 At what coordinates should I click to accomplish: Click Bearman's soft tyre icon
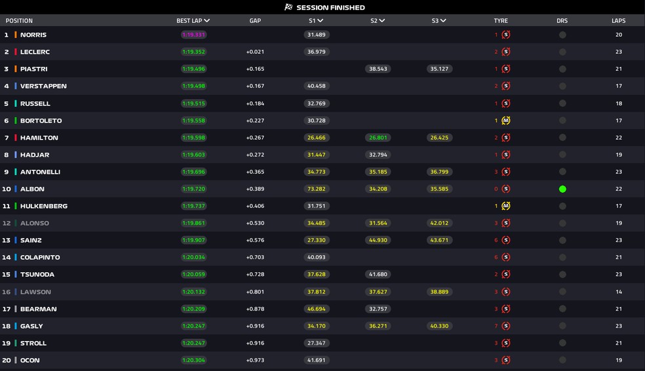[506, 309]
